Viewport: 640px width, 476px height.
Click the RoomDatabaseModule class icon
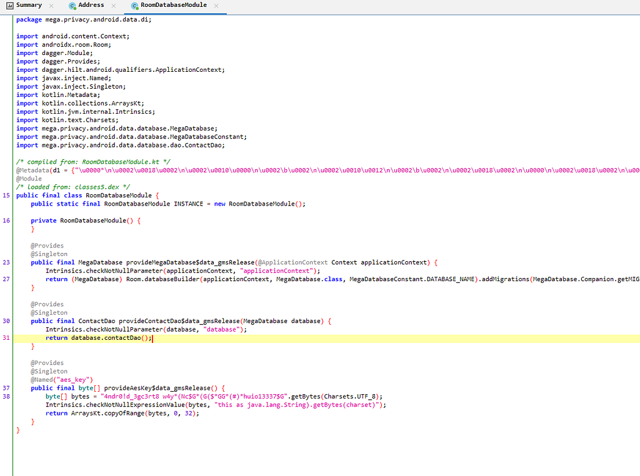pyautogui.click(x=135, y=6)
